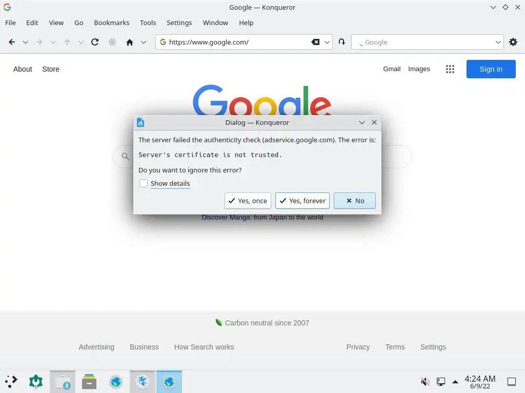Image resolution: width=525 pixels, height=393 pixels.
Task: Click the Yes, forever button
Action: click(x=302, y=201)
